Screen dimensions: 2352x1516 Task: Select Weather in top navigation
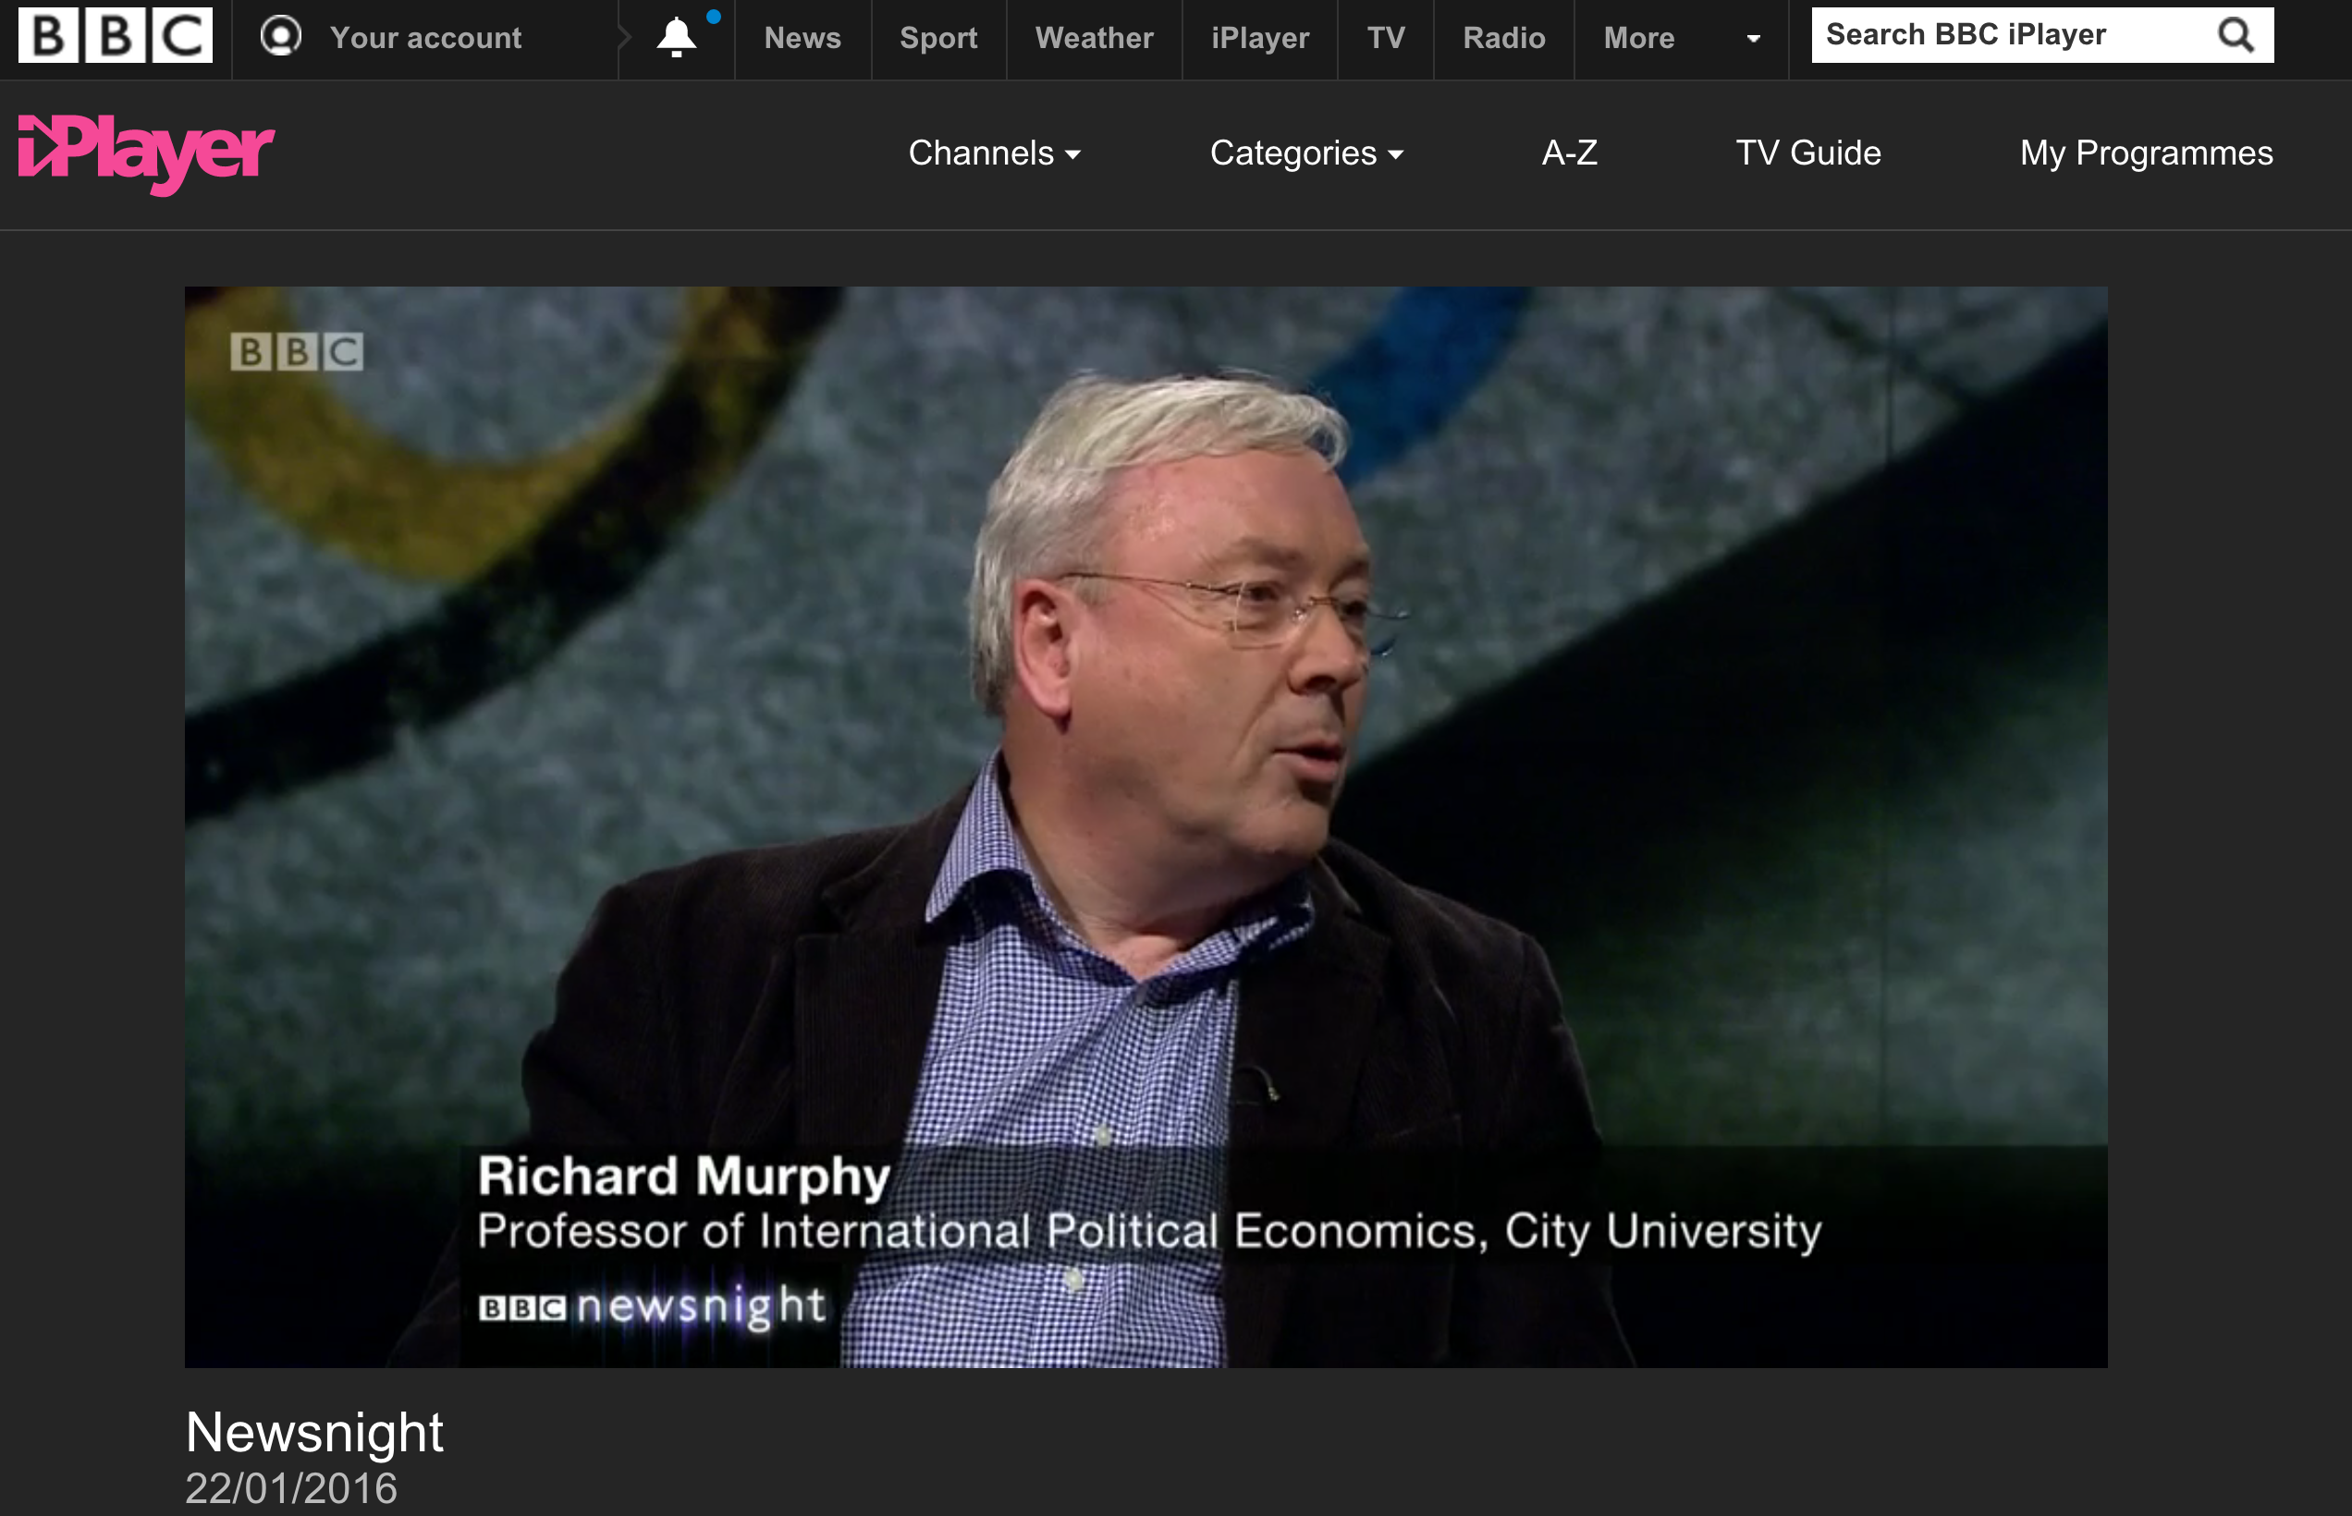tap(1094, 37)
